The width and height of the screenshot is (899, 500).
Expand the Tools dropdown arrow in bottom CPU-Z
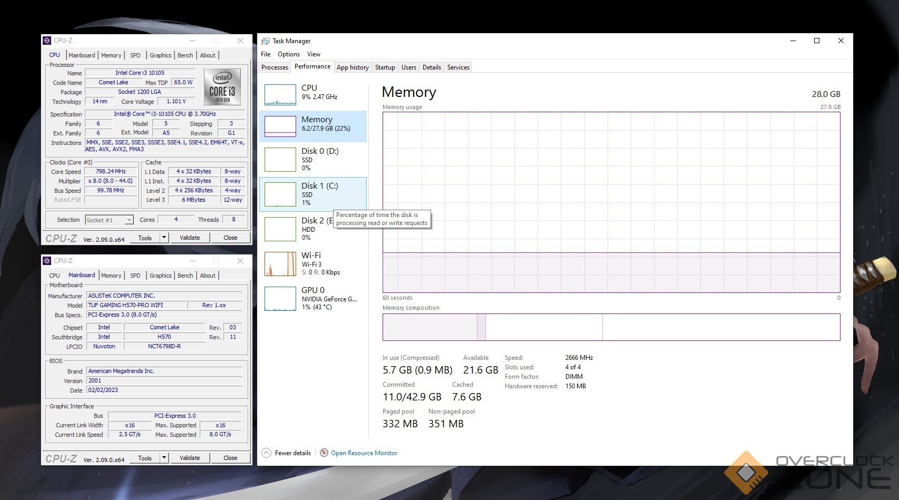point(164,458)
